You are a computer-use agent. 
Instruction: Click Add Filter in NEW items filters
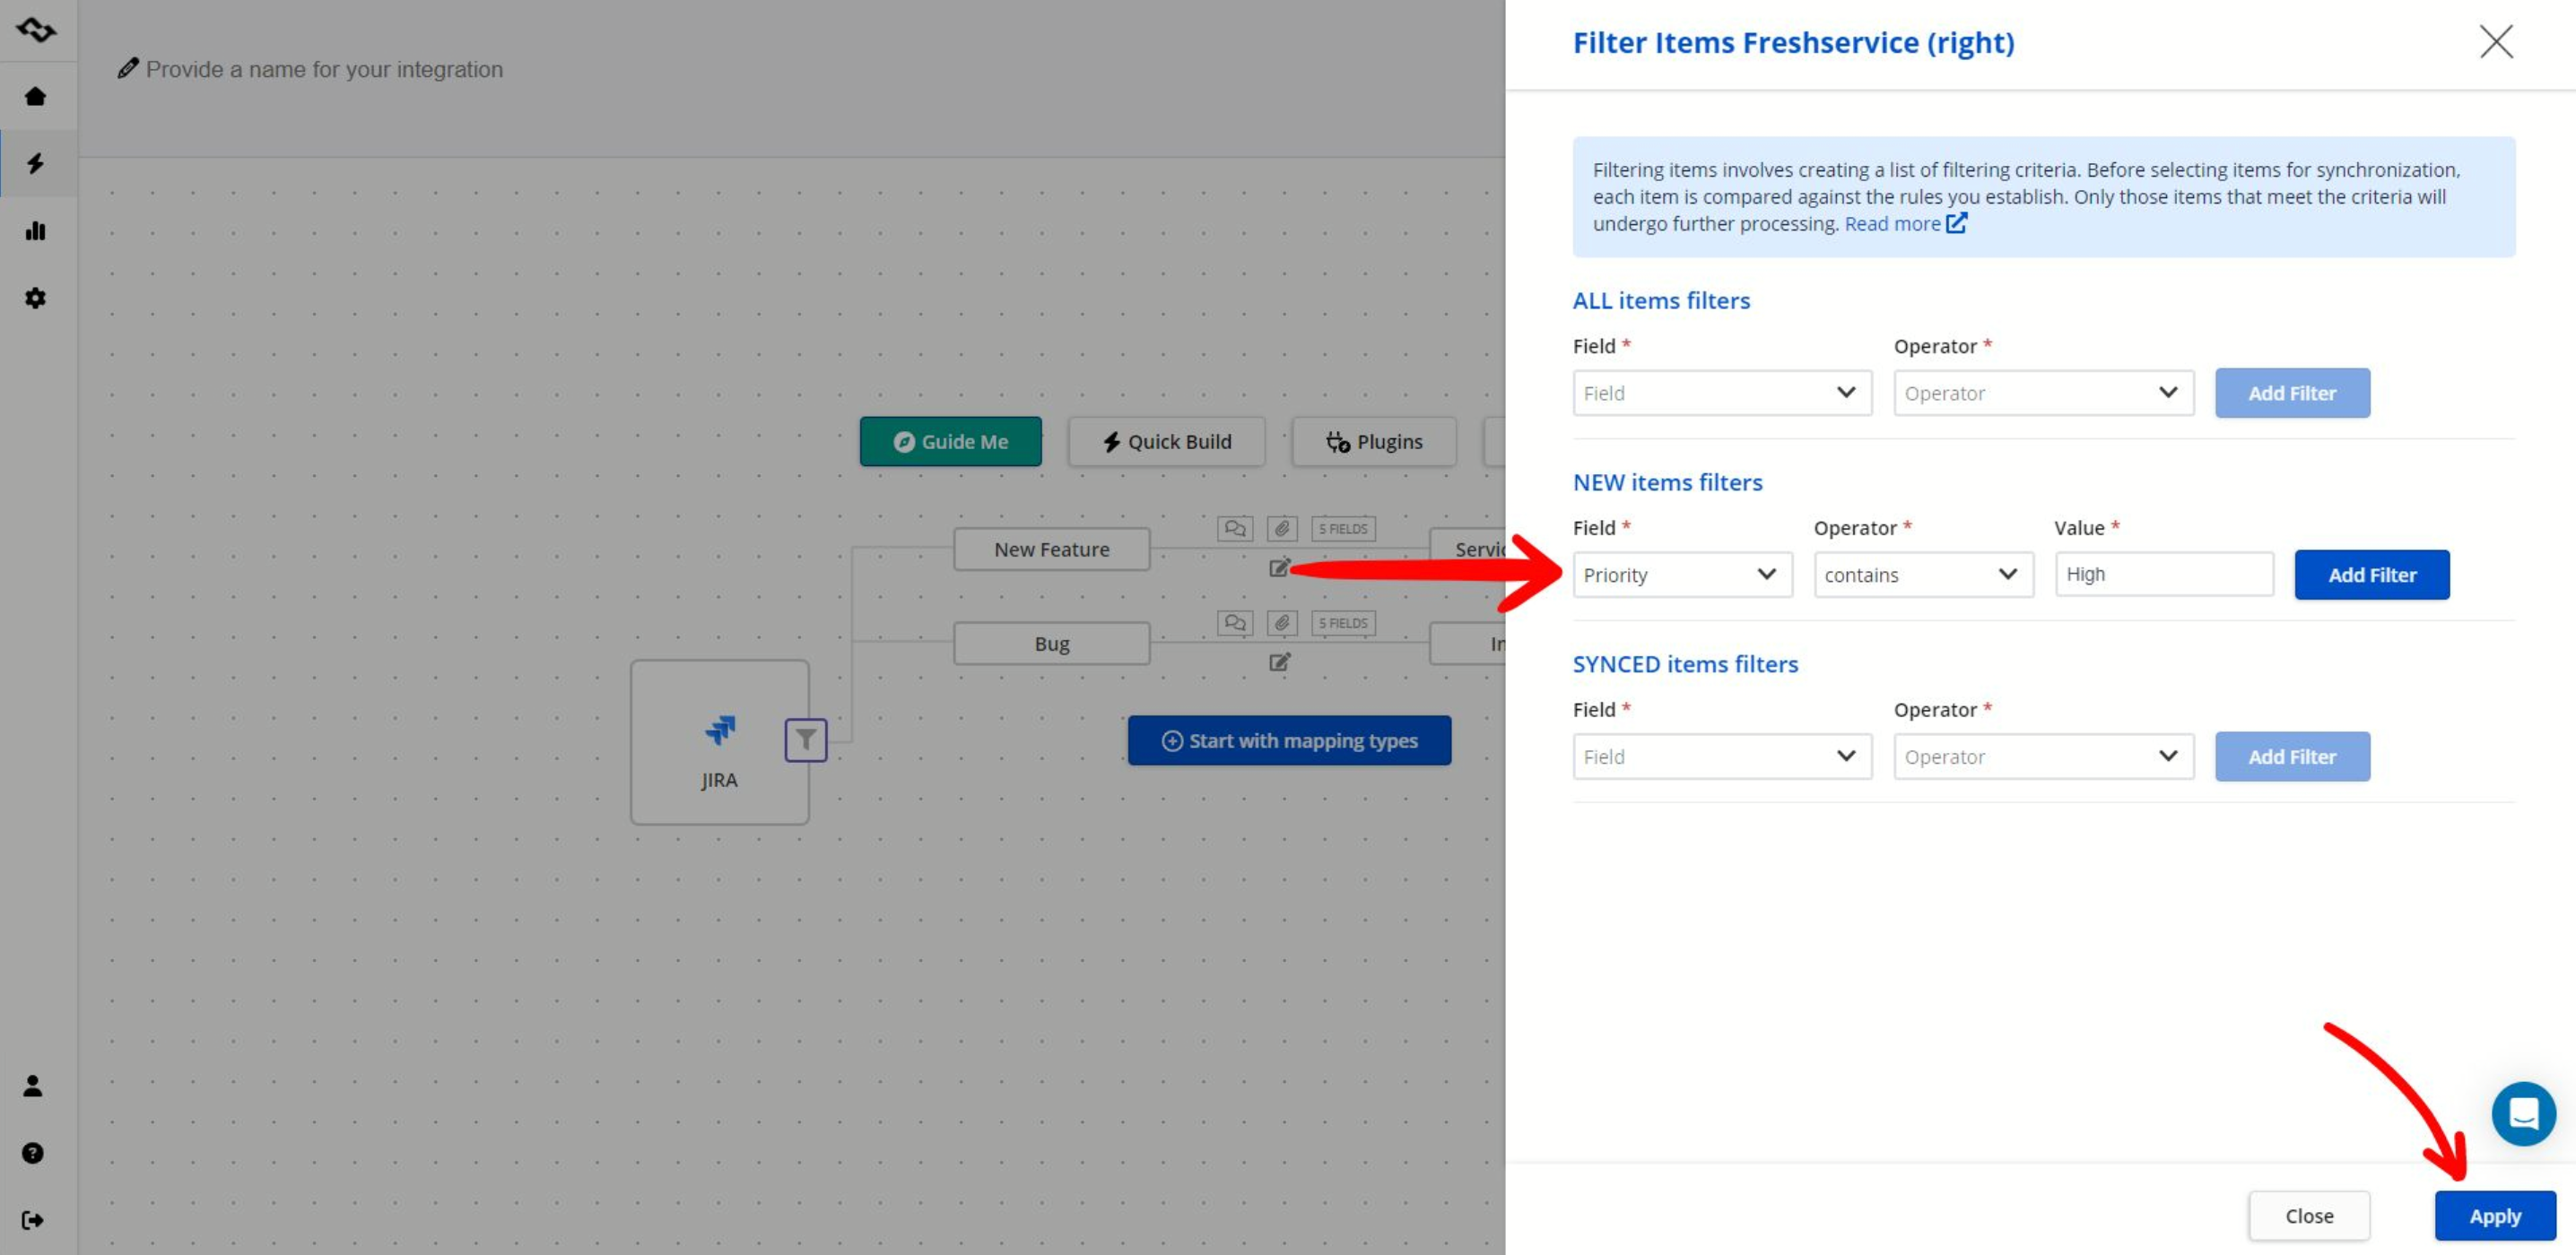[2372, 575]
